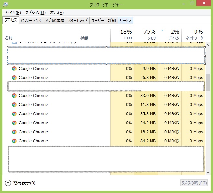
Task: Click the 簡易表示 up-arrow circle icon
Action: point(8,183)
